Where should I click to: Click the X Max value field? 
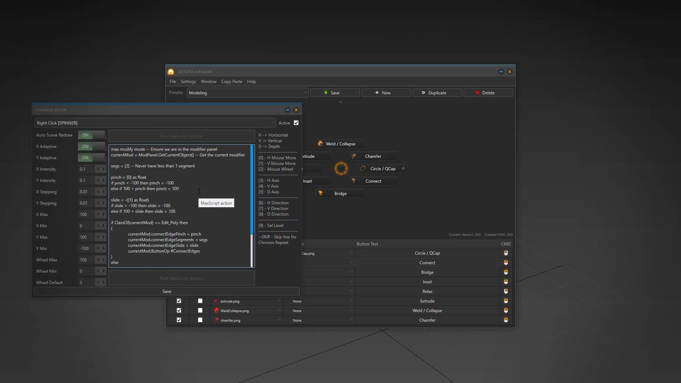[x=87, y=215]
